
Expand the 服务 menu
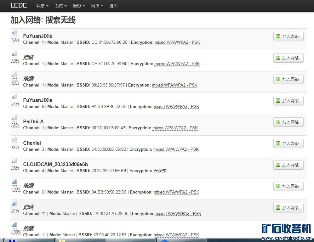pyautogui.click(x=79, y=6)
